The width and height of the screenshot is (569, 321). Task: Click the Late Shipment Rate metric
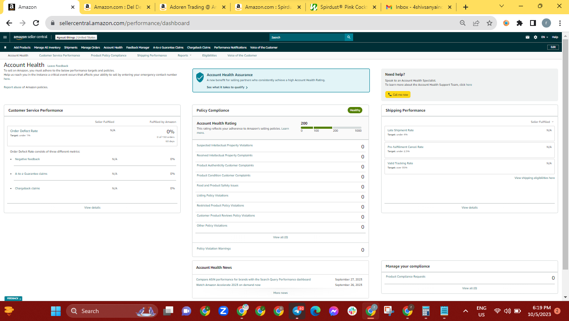click(400, 130)
